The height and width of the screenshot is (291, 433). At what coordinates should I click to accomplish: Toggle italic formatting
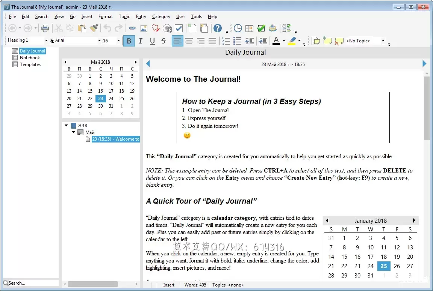coord(141,41)
